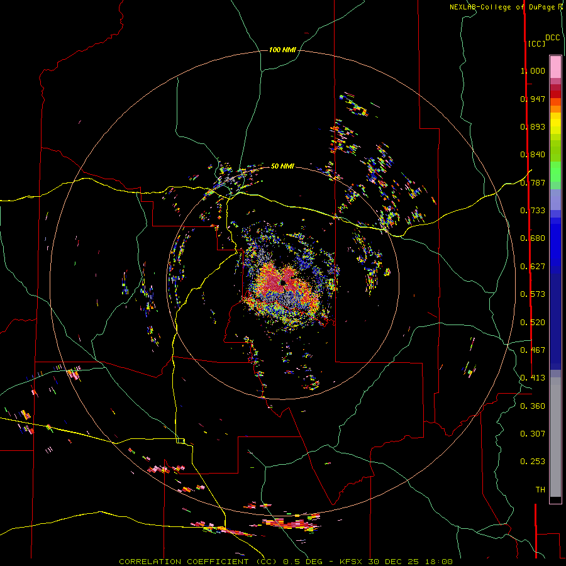Click the 0.627 scale value
This screenshot has height=566, width=566.
[x=533, y=267]
